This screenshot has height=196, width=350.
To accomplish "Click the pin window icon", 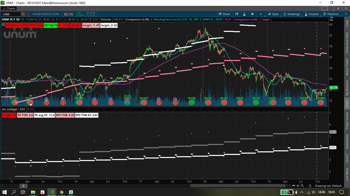I will [338, 8].
